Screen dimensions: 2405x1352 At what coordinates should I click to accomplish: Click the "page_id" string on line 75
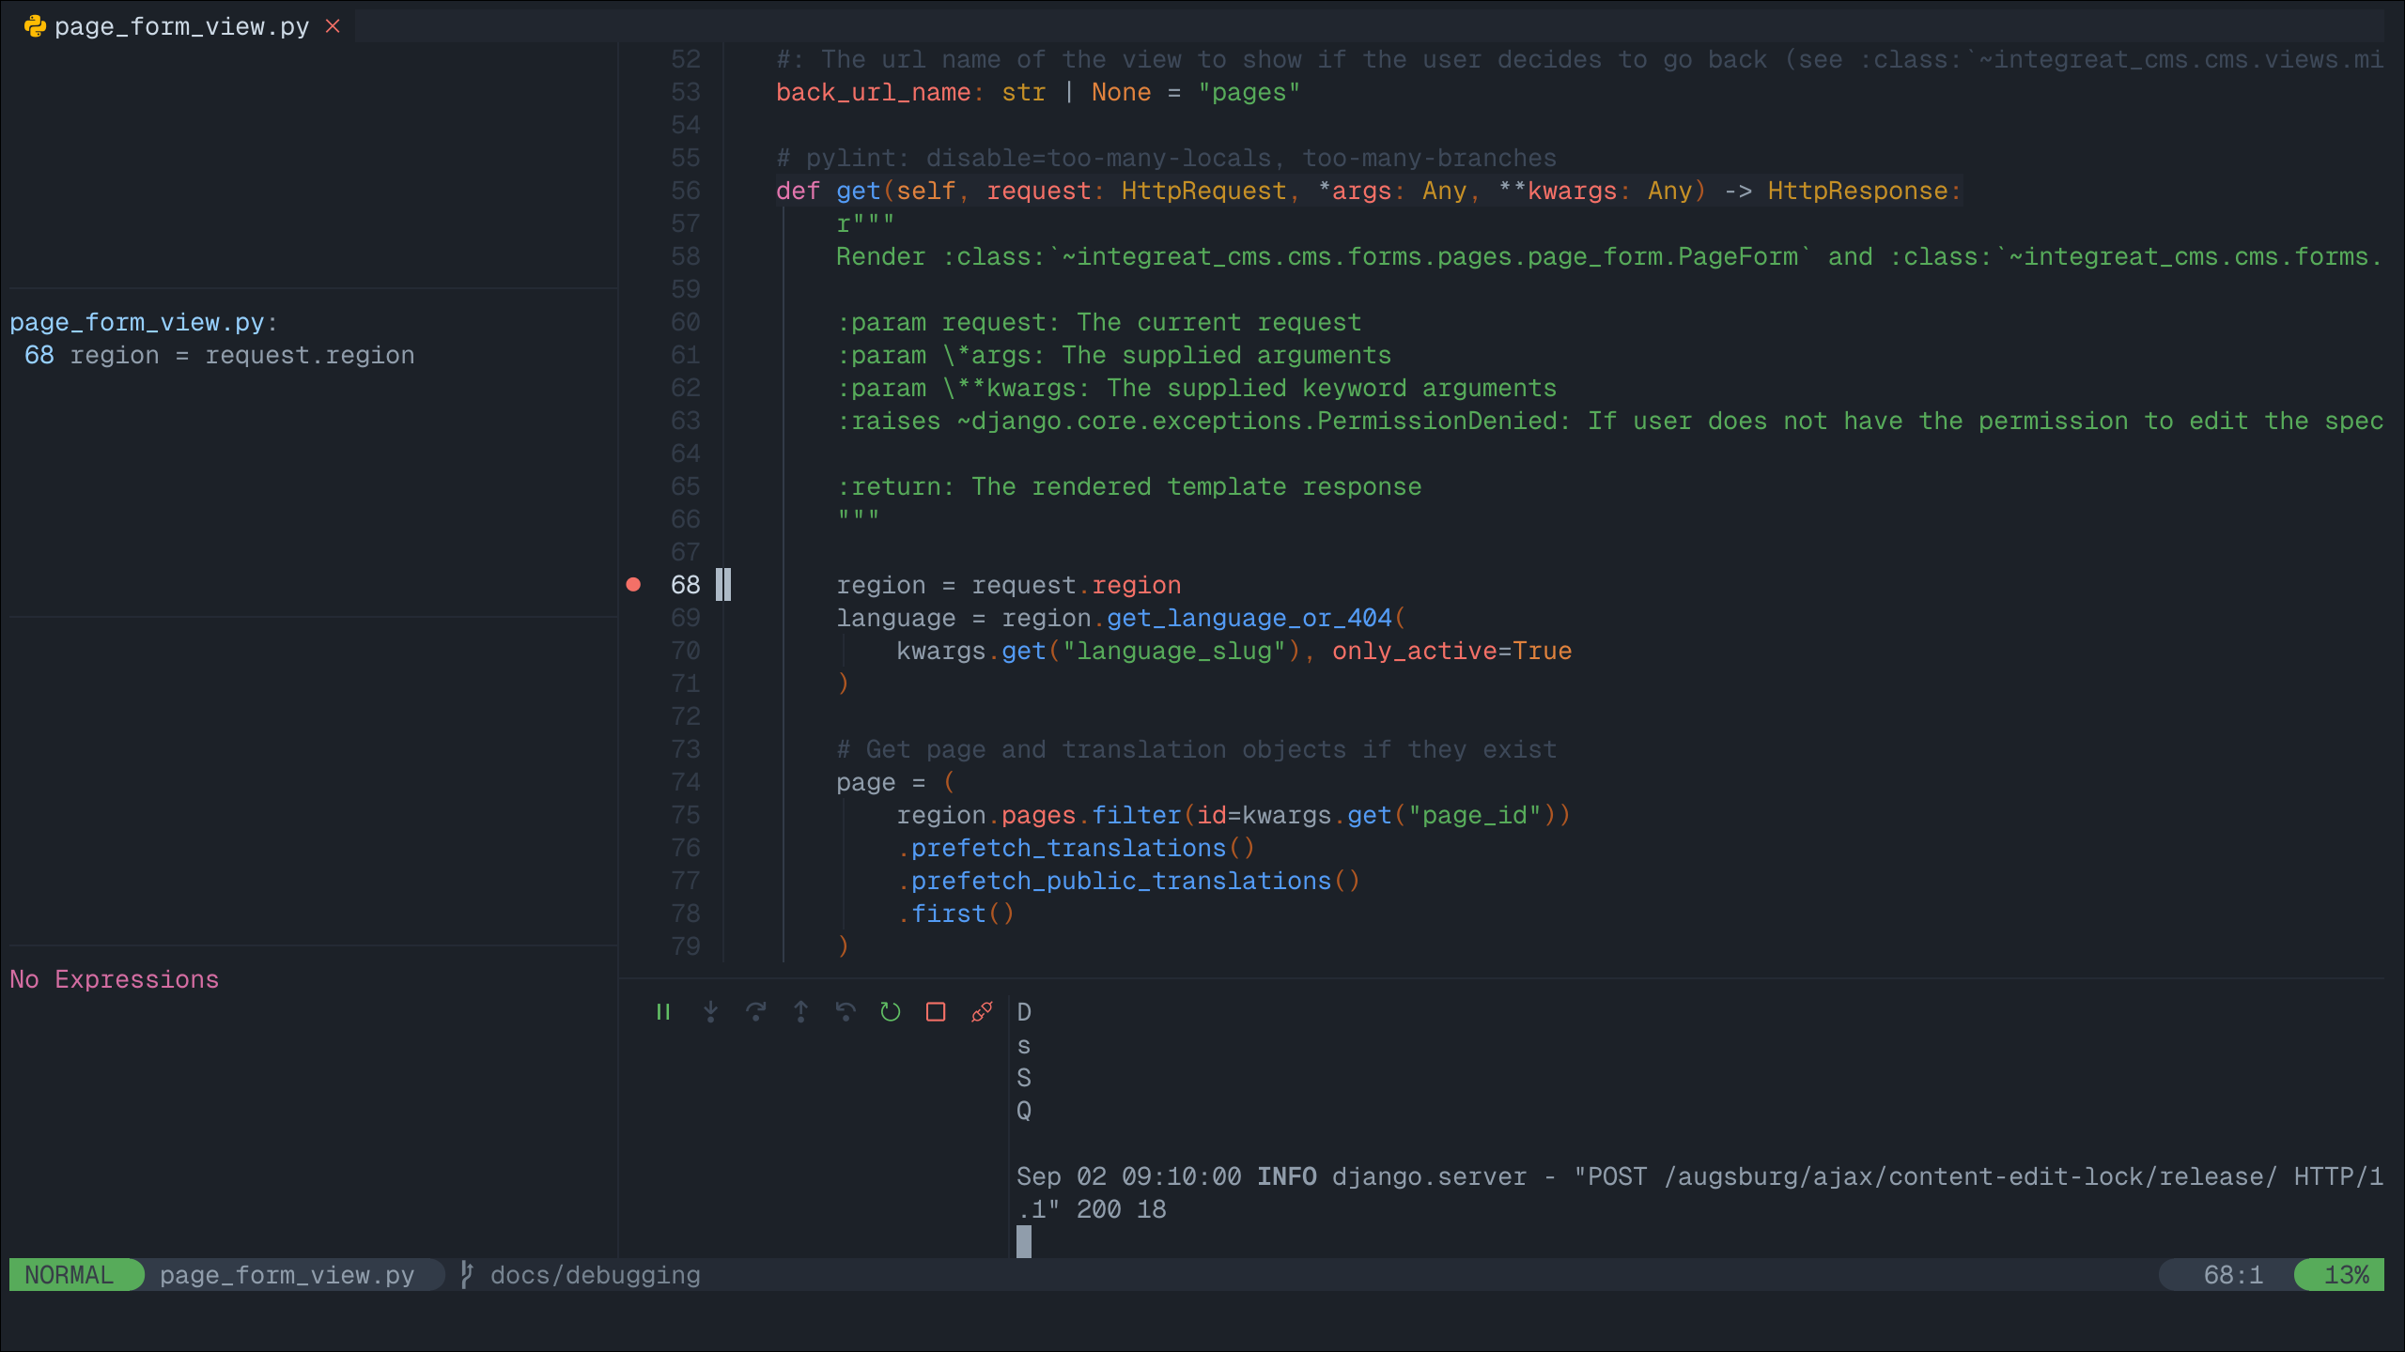point(1475,815)
